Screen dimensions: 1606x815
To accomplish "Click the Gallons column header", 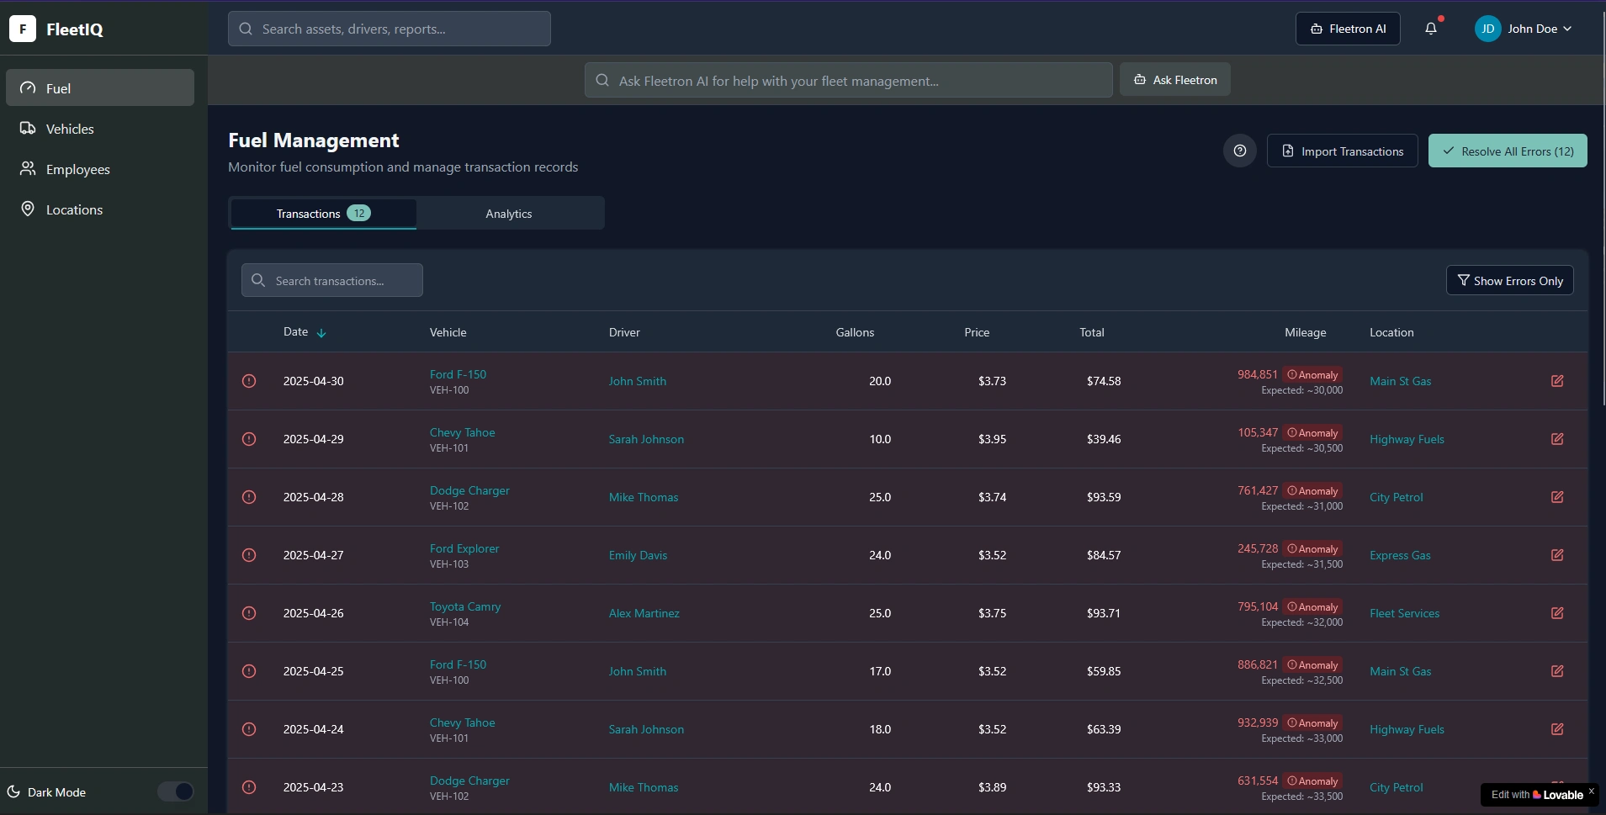I will (855, 332).
